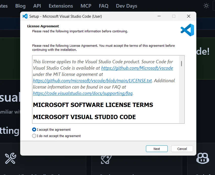Open Extensions in website navigation
Viewport: 215px width, 175px height.
61,6
